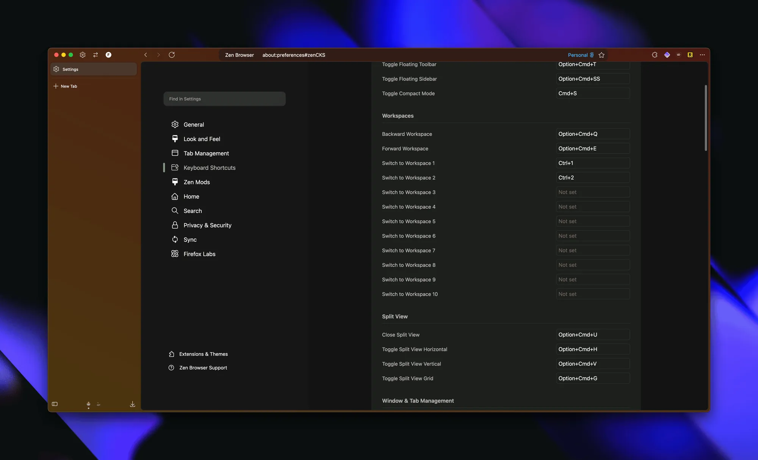Switch to the Sync settings section

[190, 239]
